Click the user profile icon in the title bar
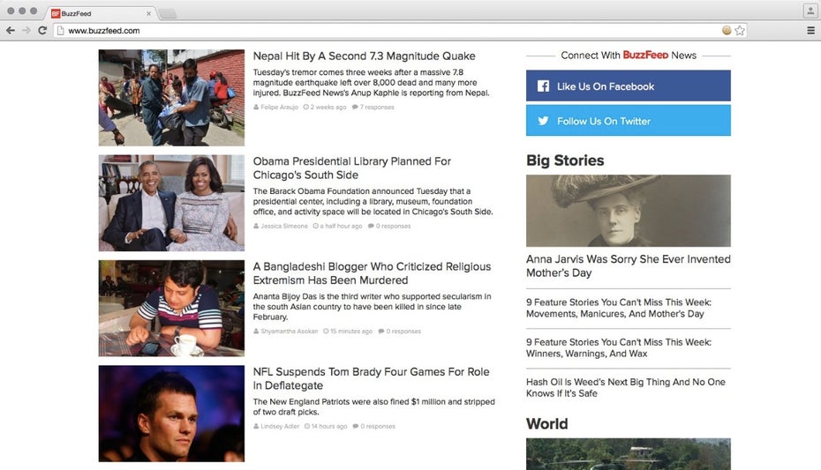 (810, 11)
